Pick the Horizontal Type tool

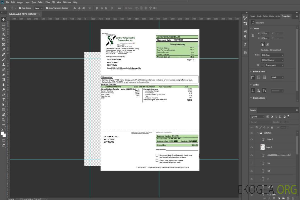click(4, 100)
